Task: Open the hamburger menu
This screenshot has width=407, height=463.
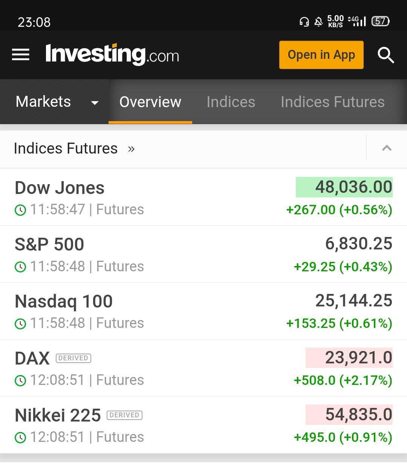Action: click(21, 55)
